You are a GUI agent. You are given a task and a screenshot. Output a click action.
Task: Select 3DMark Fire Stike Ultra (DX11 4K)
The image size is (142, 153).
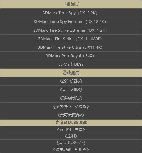71,47
